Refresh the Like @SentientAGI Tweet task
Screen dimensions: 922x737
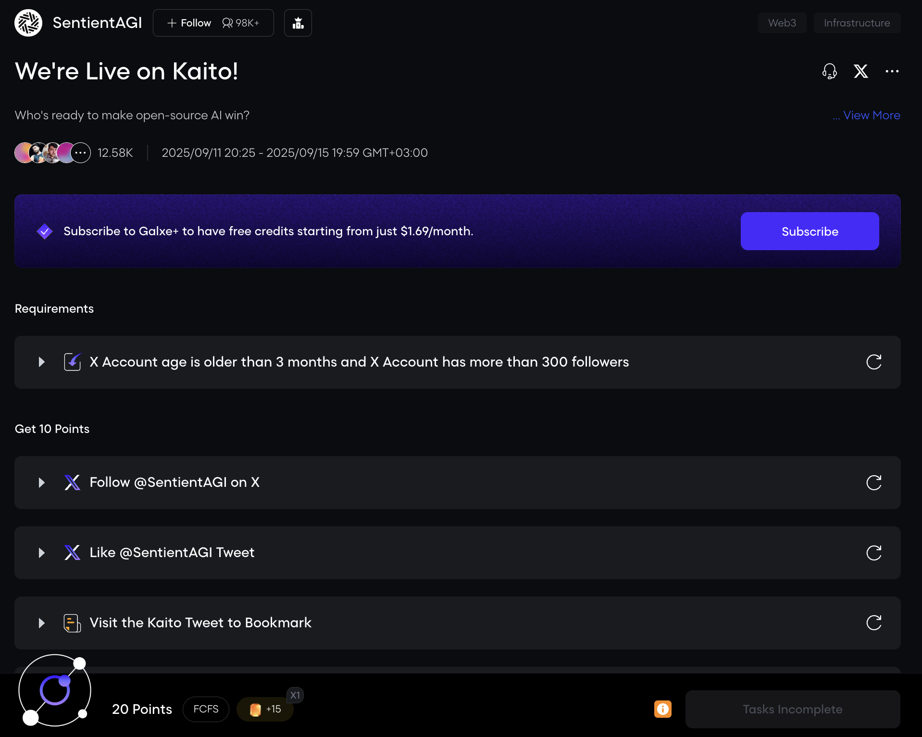coord(873,553)
